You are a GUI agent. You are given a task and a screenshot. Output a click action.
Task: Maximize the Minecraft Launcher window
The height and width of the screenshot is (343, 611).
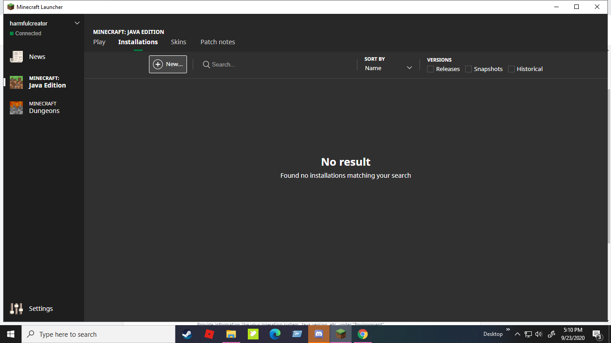pos(577,7)
